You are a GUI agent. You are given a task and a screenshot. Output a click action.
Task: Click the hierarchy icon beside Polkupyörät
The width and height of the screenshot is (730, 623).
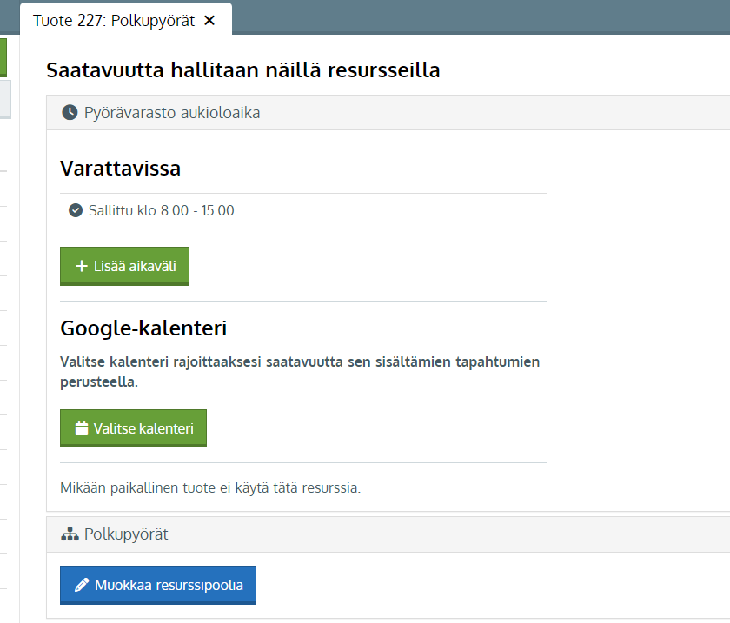[x=70, y=534]
